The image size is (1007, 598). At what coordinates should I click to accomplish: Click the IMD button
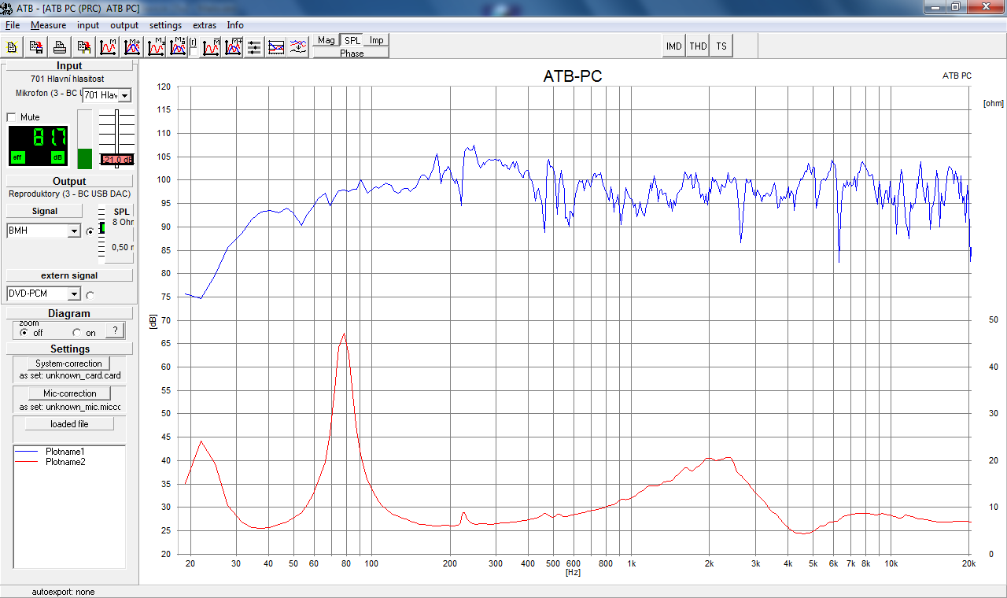(674, 46)
